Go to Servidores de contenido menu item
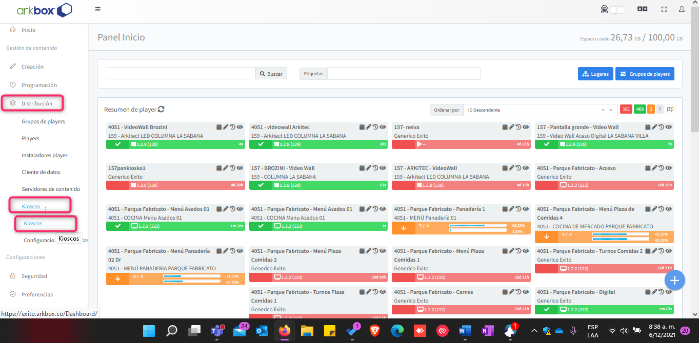The height and width of the screenshot is (343, 699). pyautogui.click(x=51, y=189)
